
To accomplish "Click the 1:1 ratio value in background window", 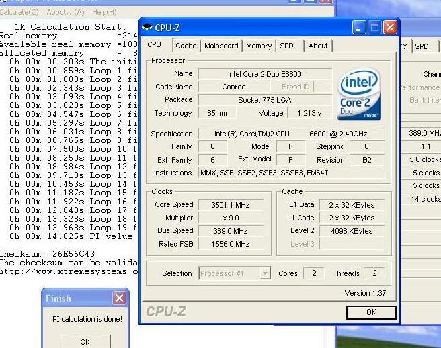I will click(425, 146).
